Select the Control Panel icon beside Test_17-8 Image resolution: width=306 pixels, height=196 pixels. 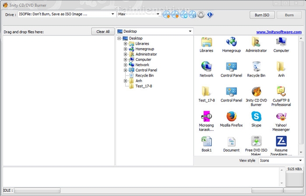pos(231,91)
